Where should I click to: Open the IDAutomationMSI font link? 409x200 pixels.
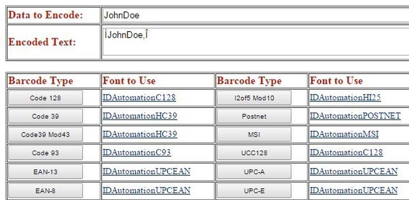[344, 134]
